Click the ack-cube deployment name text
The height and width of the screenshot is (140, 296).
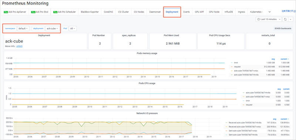coord(14,41)
